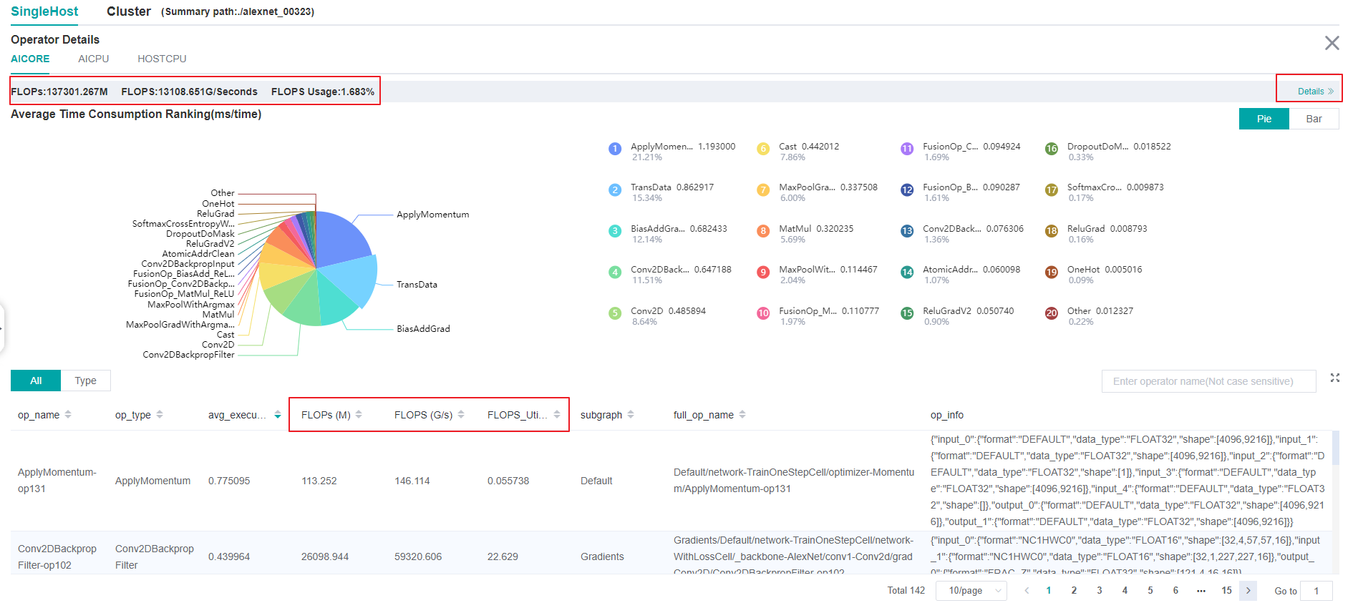The image size is (1353, 613).
Task: Sort by full_op_name column
Action: click(742, 415)
